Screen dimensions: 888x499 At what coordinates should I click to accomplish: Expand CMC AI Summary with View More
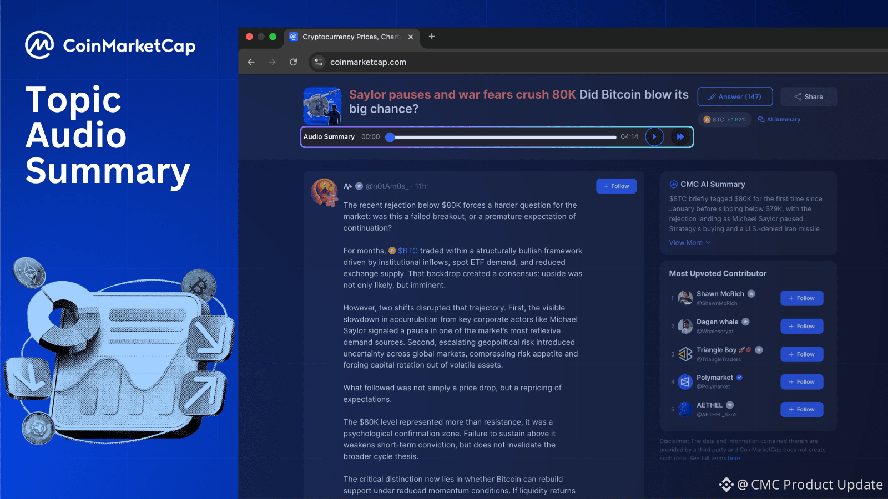pos(689,243)
